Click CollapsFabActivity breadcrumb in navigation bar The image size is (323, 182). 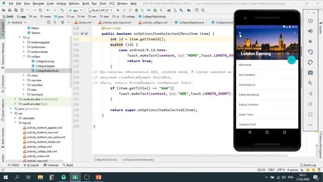click(x=152, y=17)
